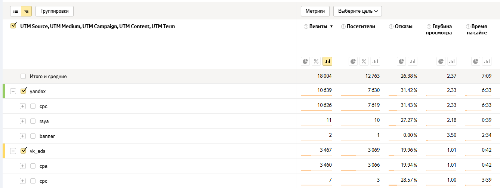This screenshot has height=188, width=500.
Task: Click the Метрики button
Action: tap(315, 11)
